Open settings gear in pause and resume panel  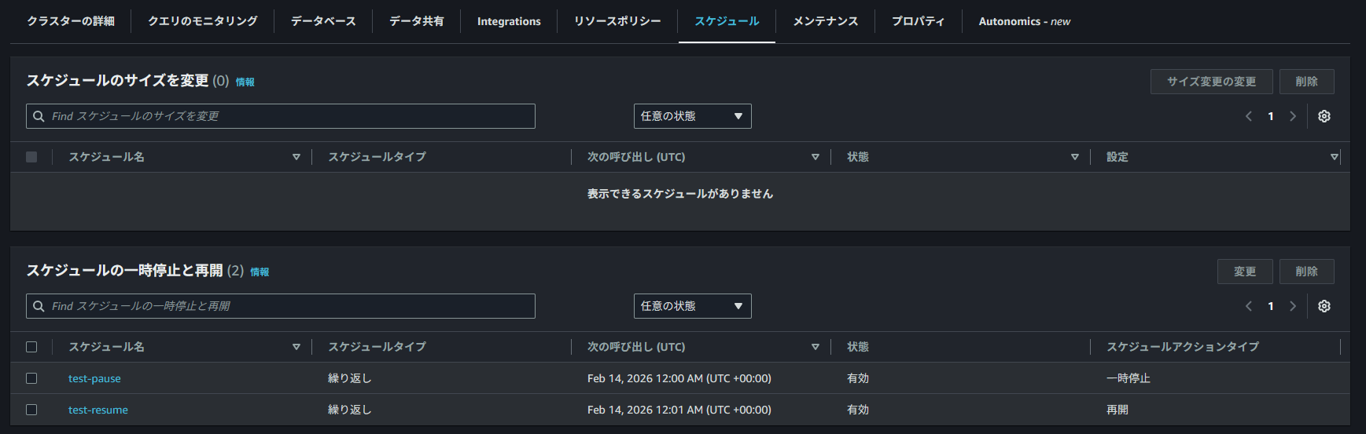(x=1324, y=306)
